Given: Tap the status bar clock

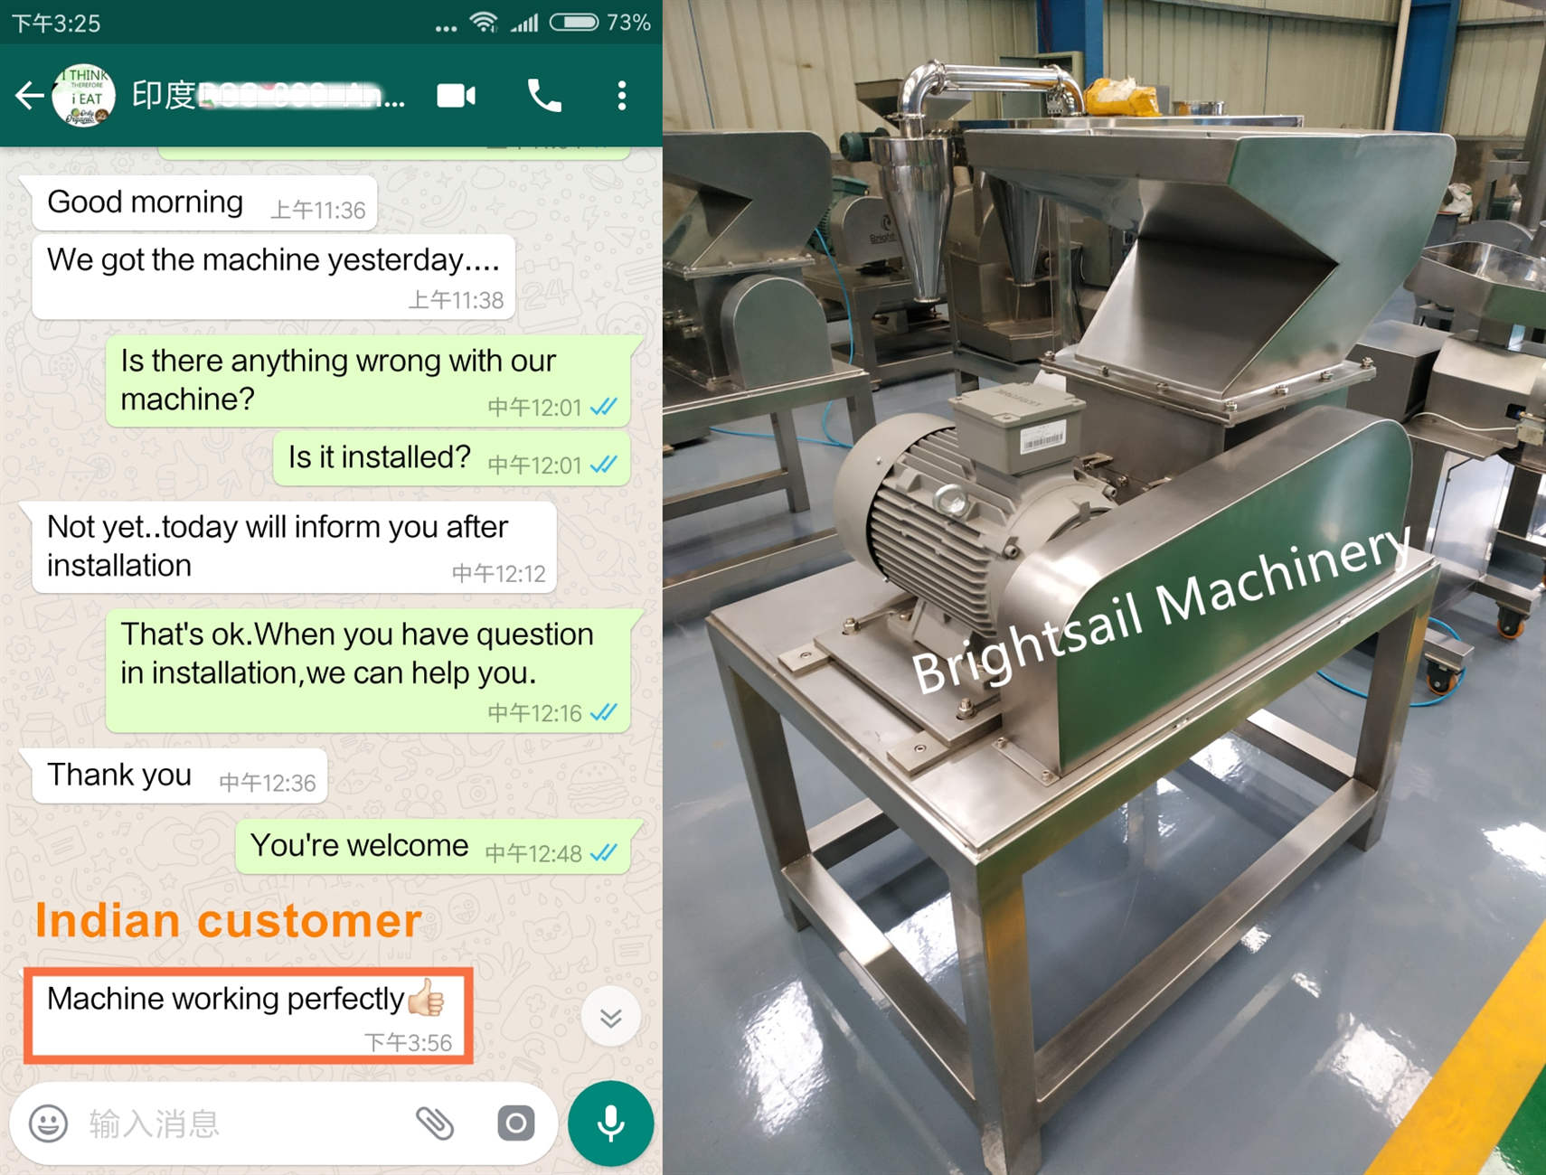Looking at the screenshot, I should point(56,23).
